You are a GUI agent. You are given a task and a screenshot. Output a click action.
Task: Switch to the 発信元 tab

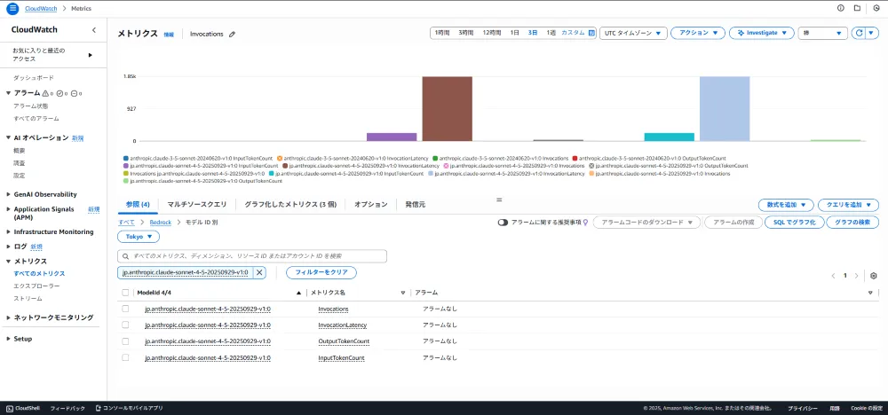click(415, 205)
